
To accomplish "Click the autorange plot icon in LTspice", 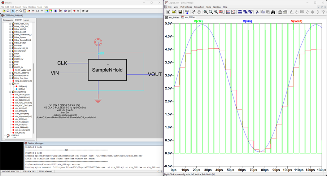I will coord(228,12).
